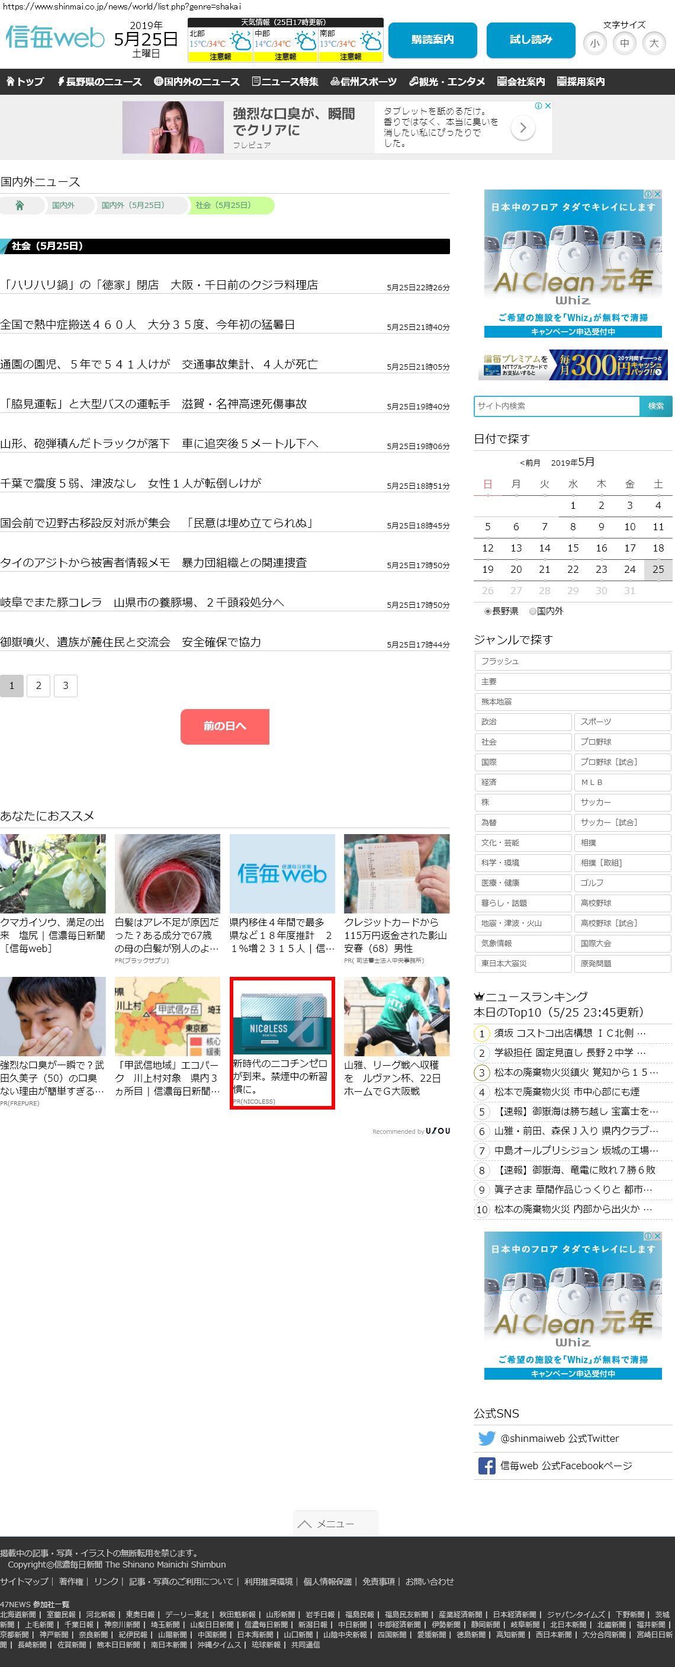
Task: Open the 採用案内 menu
Action: 581,82
